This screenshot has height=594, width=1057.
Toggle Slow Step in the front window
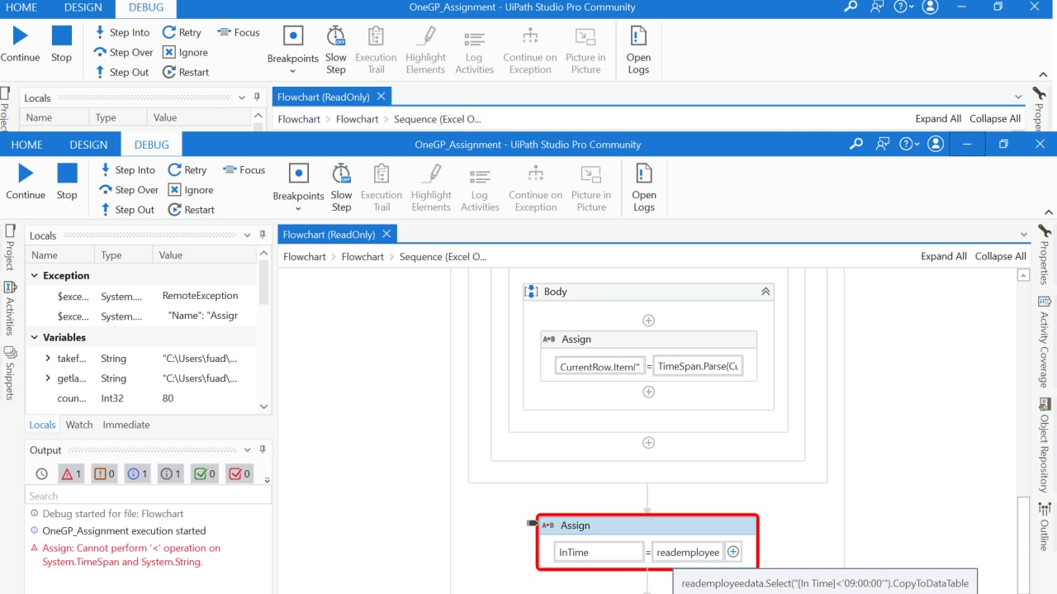[x=341, y=188]
